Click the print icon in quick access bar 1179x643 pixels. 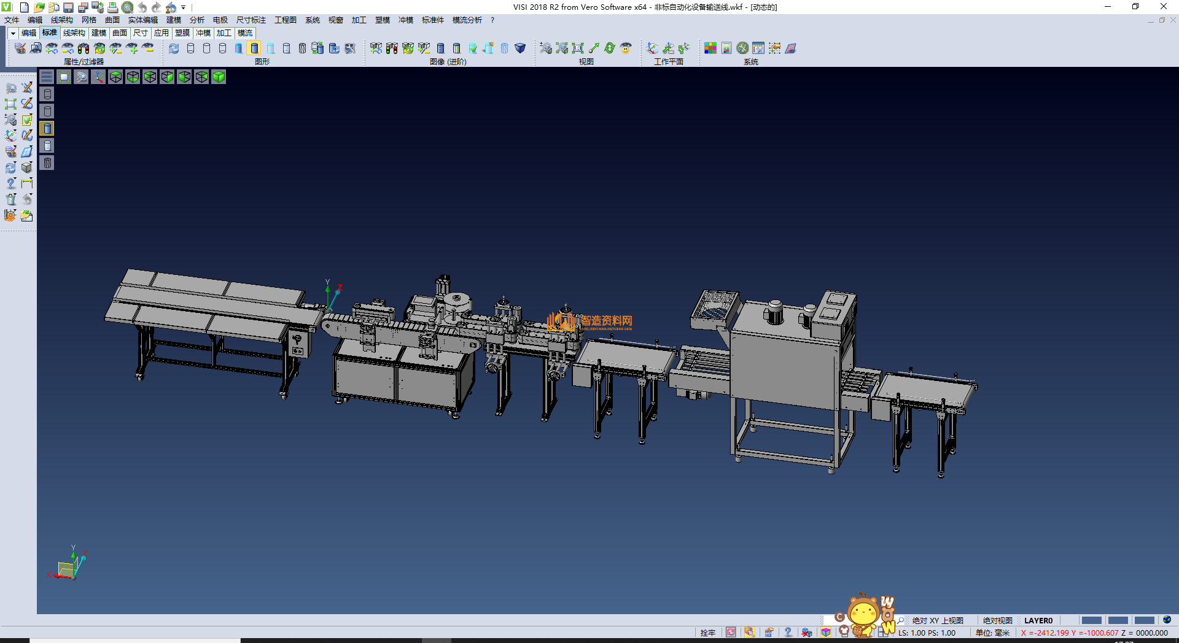click(x=112, y=7)
